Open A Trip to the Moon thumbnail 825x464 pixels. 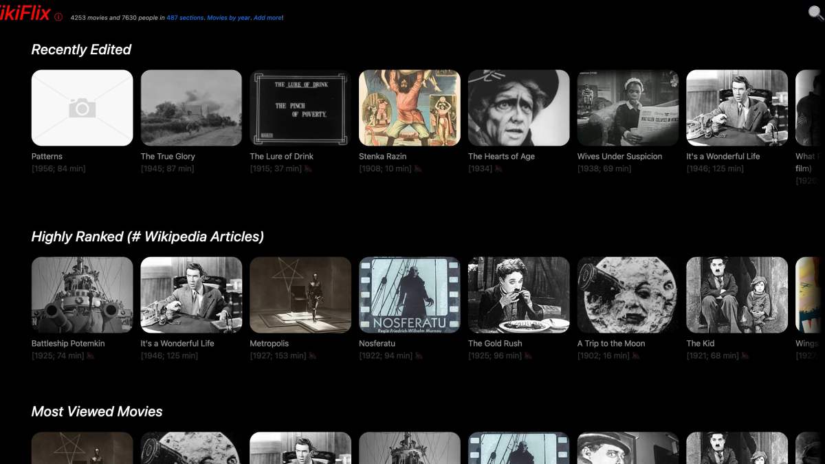pos(628,295)
